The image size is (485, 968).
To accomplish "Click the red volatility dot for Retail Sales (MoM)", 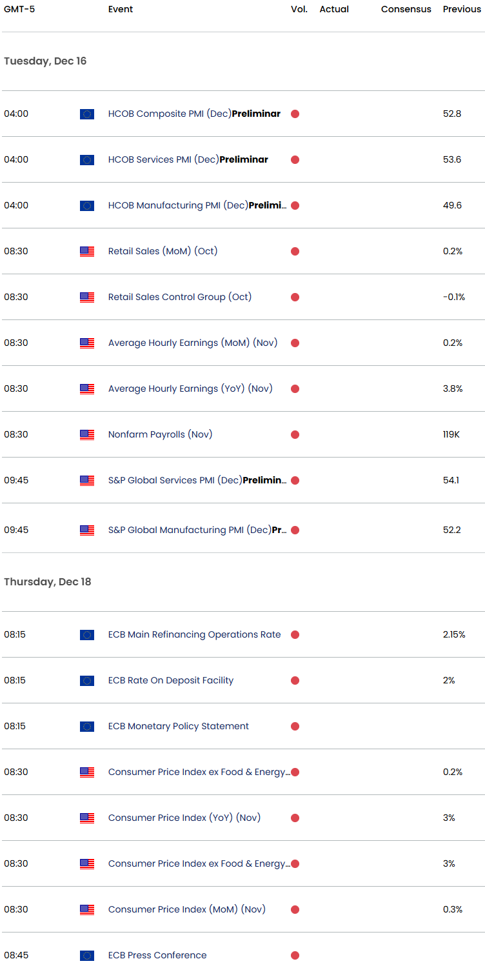I will click(x=295, y=252).
